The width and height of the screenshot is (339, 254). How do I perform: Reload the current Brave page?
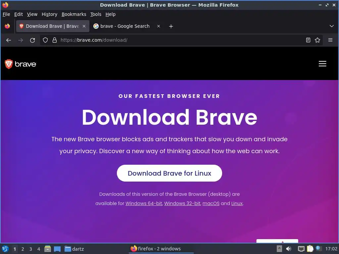click(32, 40)
